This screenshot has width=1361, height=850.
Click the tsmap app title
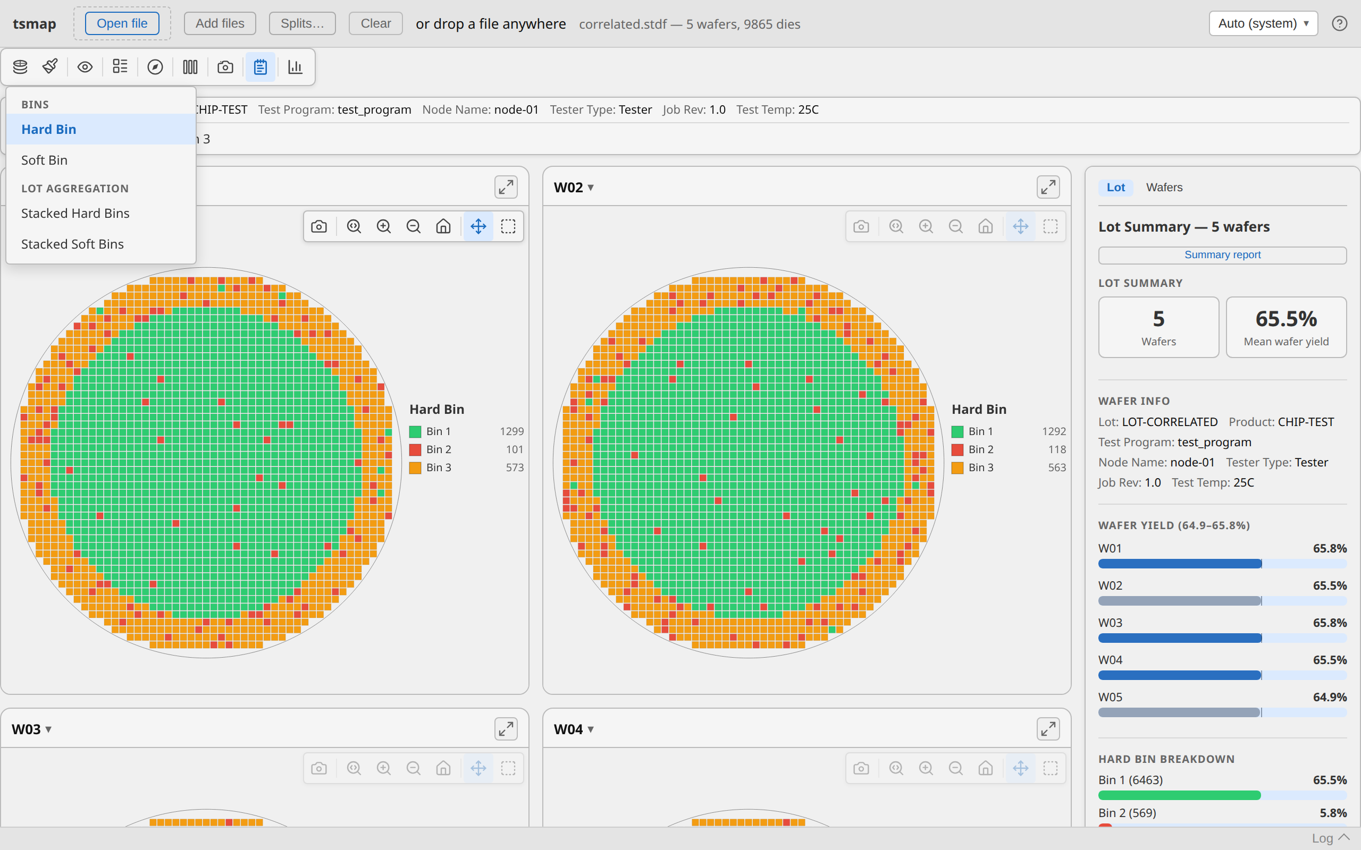point(35,23)
